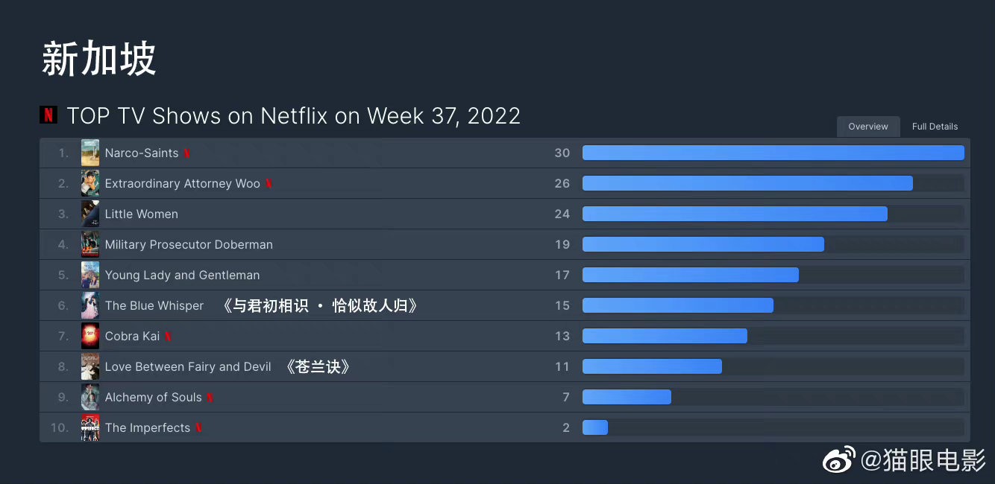The height and width of the screenshot is (484, 995).
Task: Switch to the Overview tab
Action: [x=868, y=127]
